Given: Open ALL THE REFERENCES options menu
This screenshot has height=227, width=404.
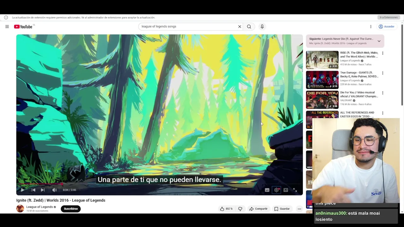Looking at the screenshot, I should pos(383,113).
